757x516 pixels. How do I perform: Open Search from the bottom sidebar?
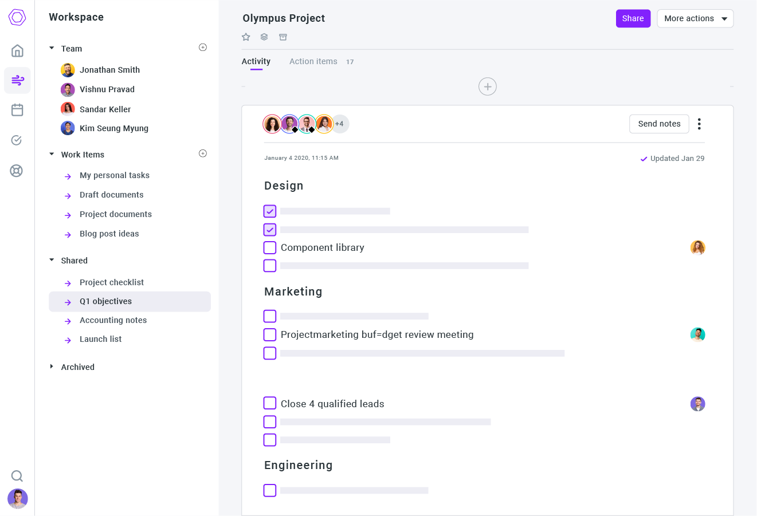pos(17,476)
